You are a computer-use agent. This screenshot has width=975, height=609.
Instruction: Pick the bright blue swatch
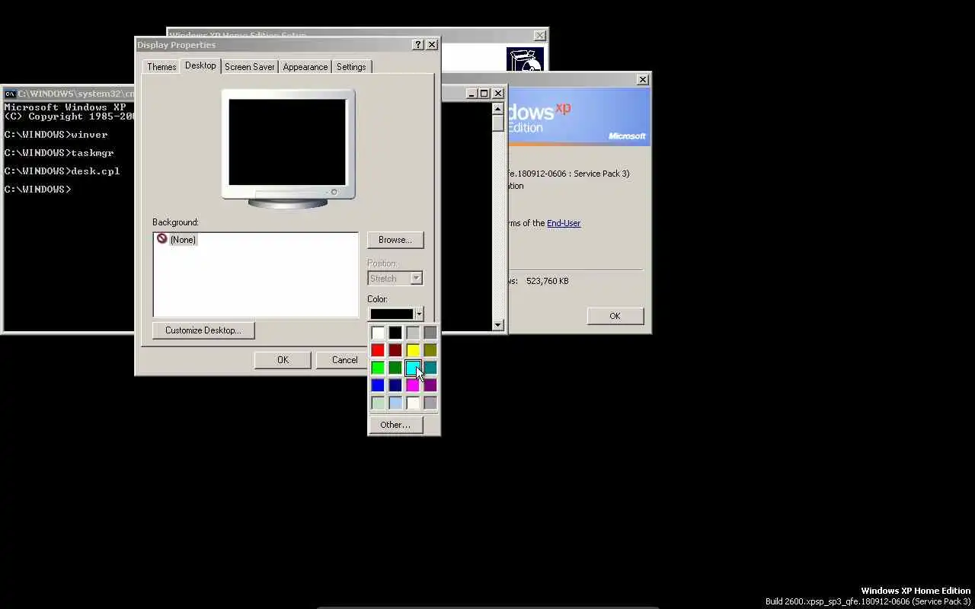click(x=378, y=385)
